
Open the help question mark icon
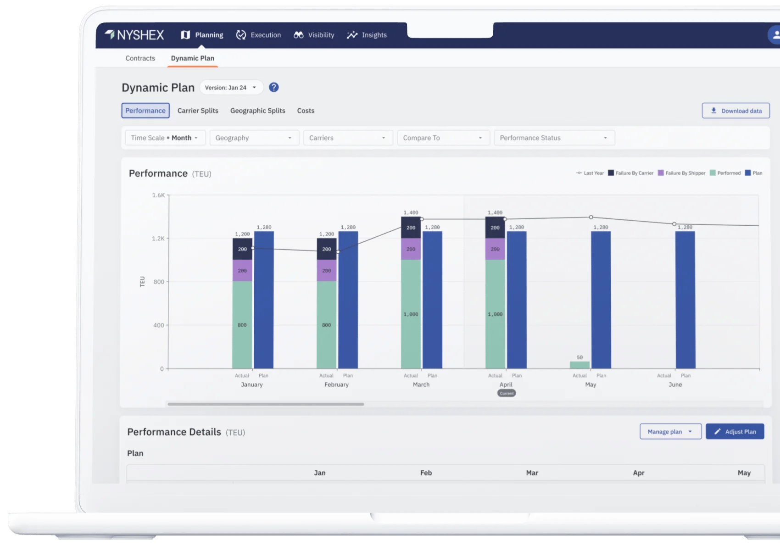(274, 87)
